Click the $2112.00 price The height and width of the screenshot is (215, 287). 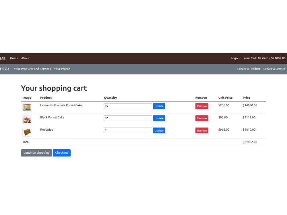pyautogui.click(x=249, y=117)
